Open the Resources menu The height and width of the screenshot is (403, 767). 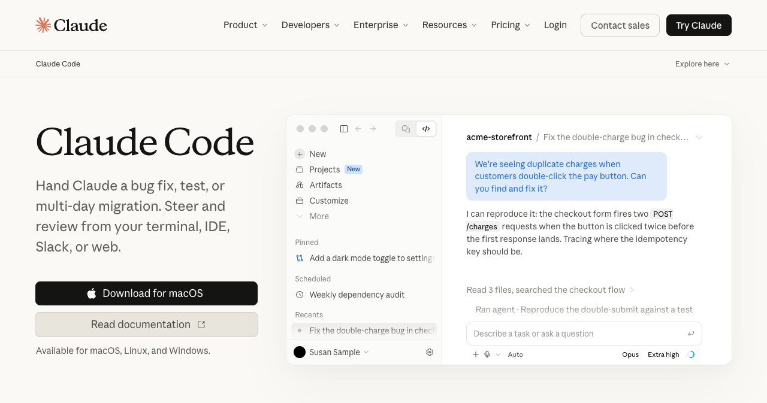[x=449, y=25]
